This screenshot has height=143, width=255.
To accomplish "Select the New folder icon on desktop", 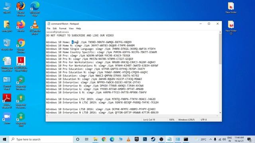I will 231,8.
